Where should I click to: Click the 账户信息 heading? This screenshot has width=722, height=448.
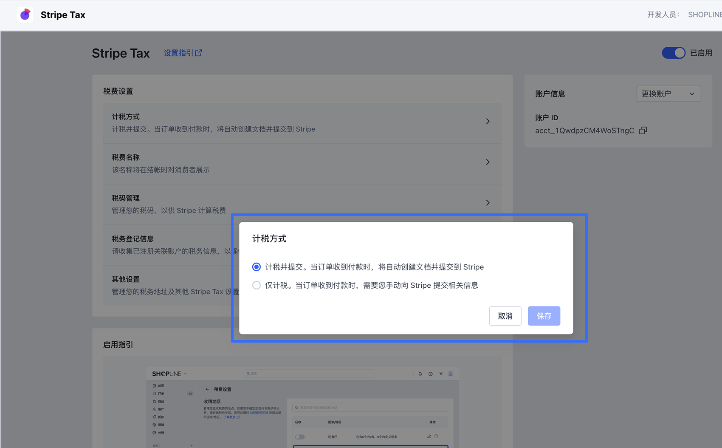pyautogui.click(x=550, y=94)
